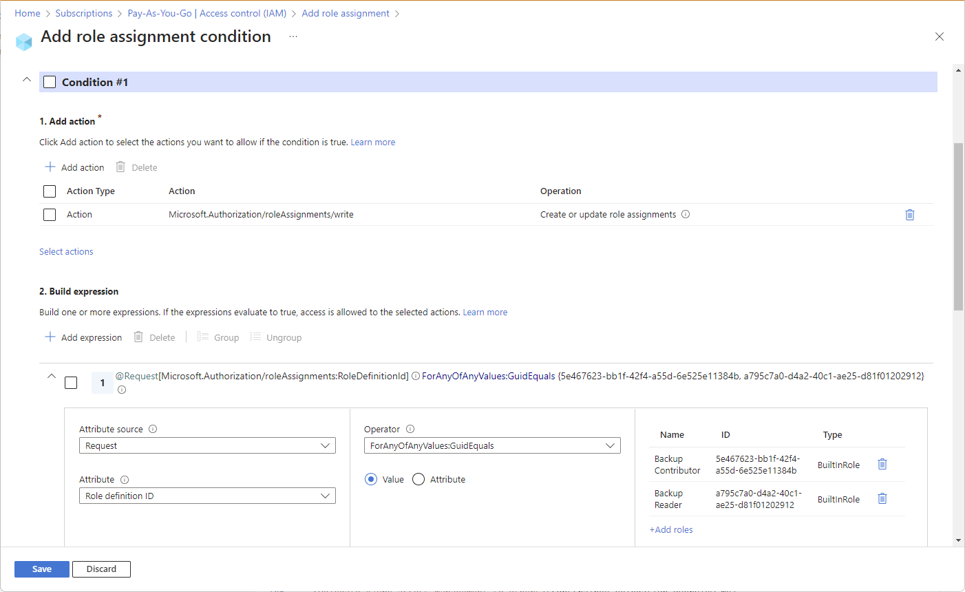This screenshot has width=965, height=592.
Task: Select the Attribute radio button
Action: [418, 480]
